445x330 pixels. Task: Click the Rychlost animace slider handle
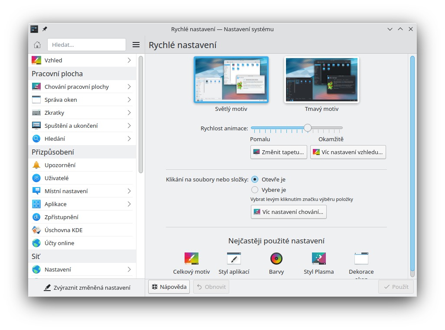pos(307,128)
